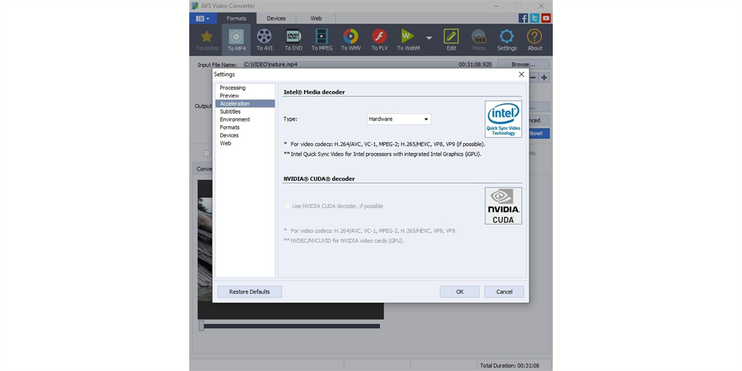Click Restore Defaults in Settings

point(249,291)
